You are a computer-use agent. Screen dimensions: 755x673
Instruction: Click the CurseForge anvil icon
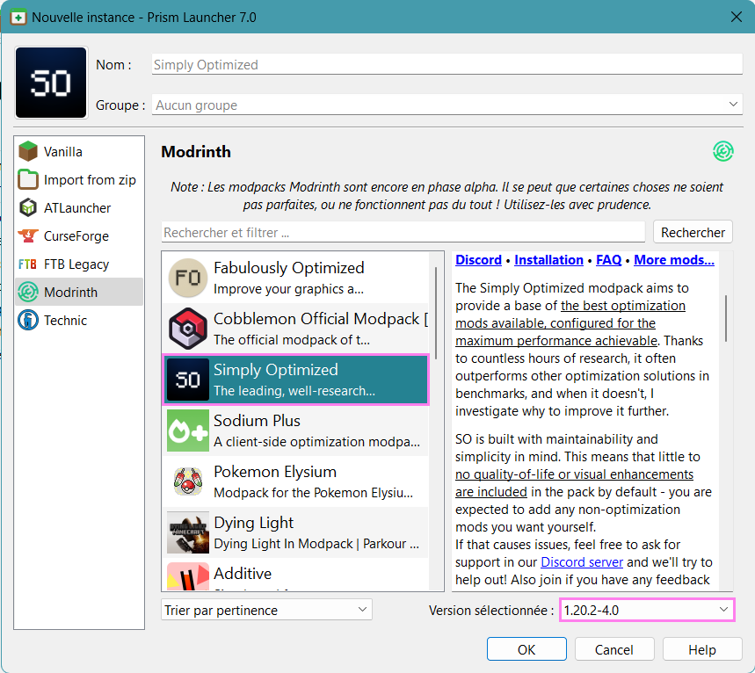click(28, 235)
